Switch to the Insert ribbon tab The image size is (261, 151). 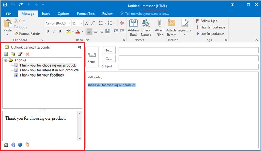tap(46, 14)
